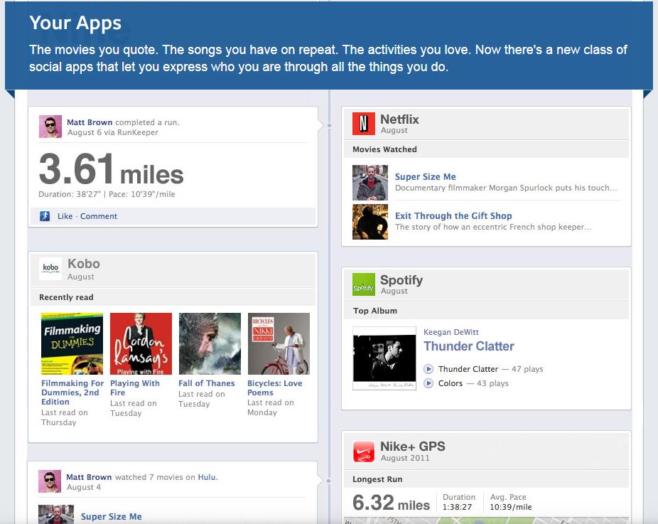The width and height of the screenshot is (658, 524).
Task: Open the Super Size Me Netflix thumbnail
Action: point(370,183)
